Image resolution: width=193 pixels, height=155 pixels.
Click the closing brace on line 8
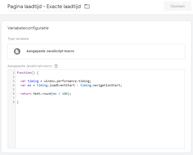[x=18, y=102]
